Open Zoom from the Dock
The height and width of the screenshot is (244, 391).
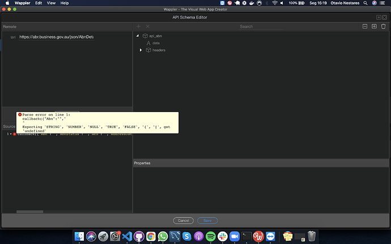[x=235, y=236]
